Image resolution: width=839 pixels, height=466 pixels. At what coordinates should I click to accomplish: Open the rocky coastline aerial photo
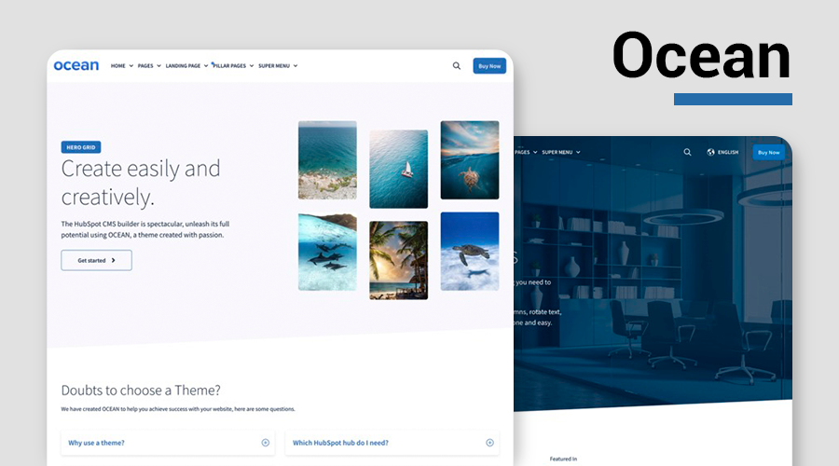coord(327,160)
